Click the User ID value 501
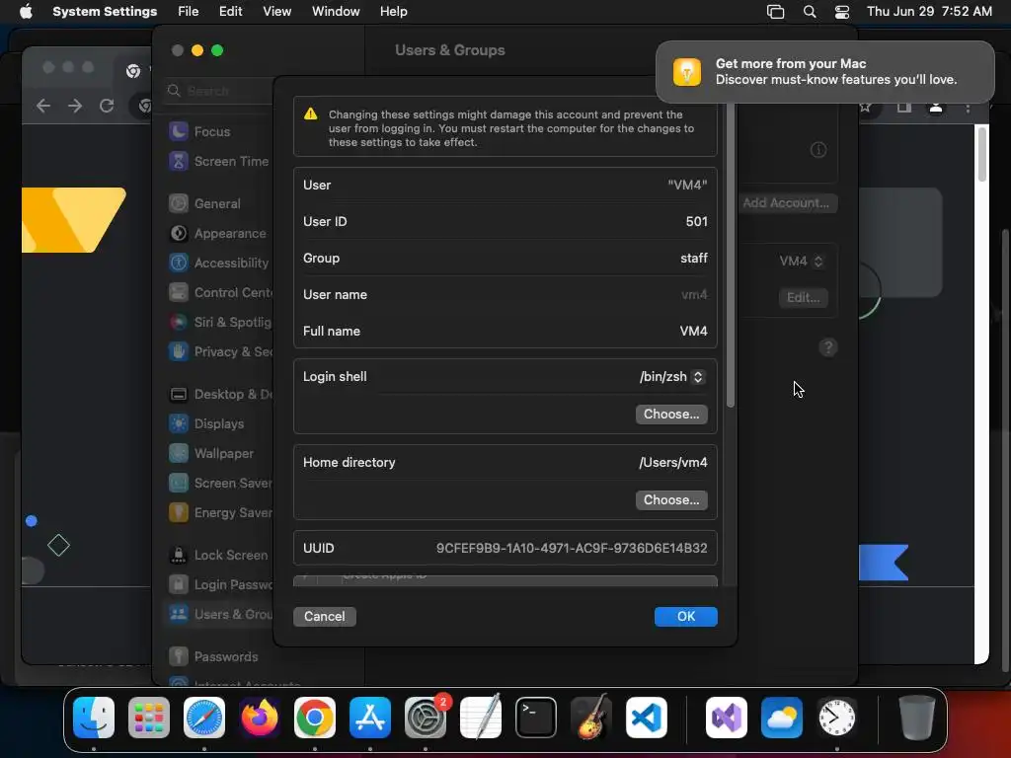The width and height of the screenshot is (1011, 758). (x=696, y=222)
